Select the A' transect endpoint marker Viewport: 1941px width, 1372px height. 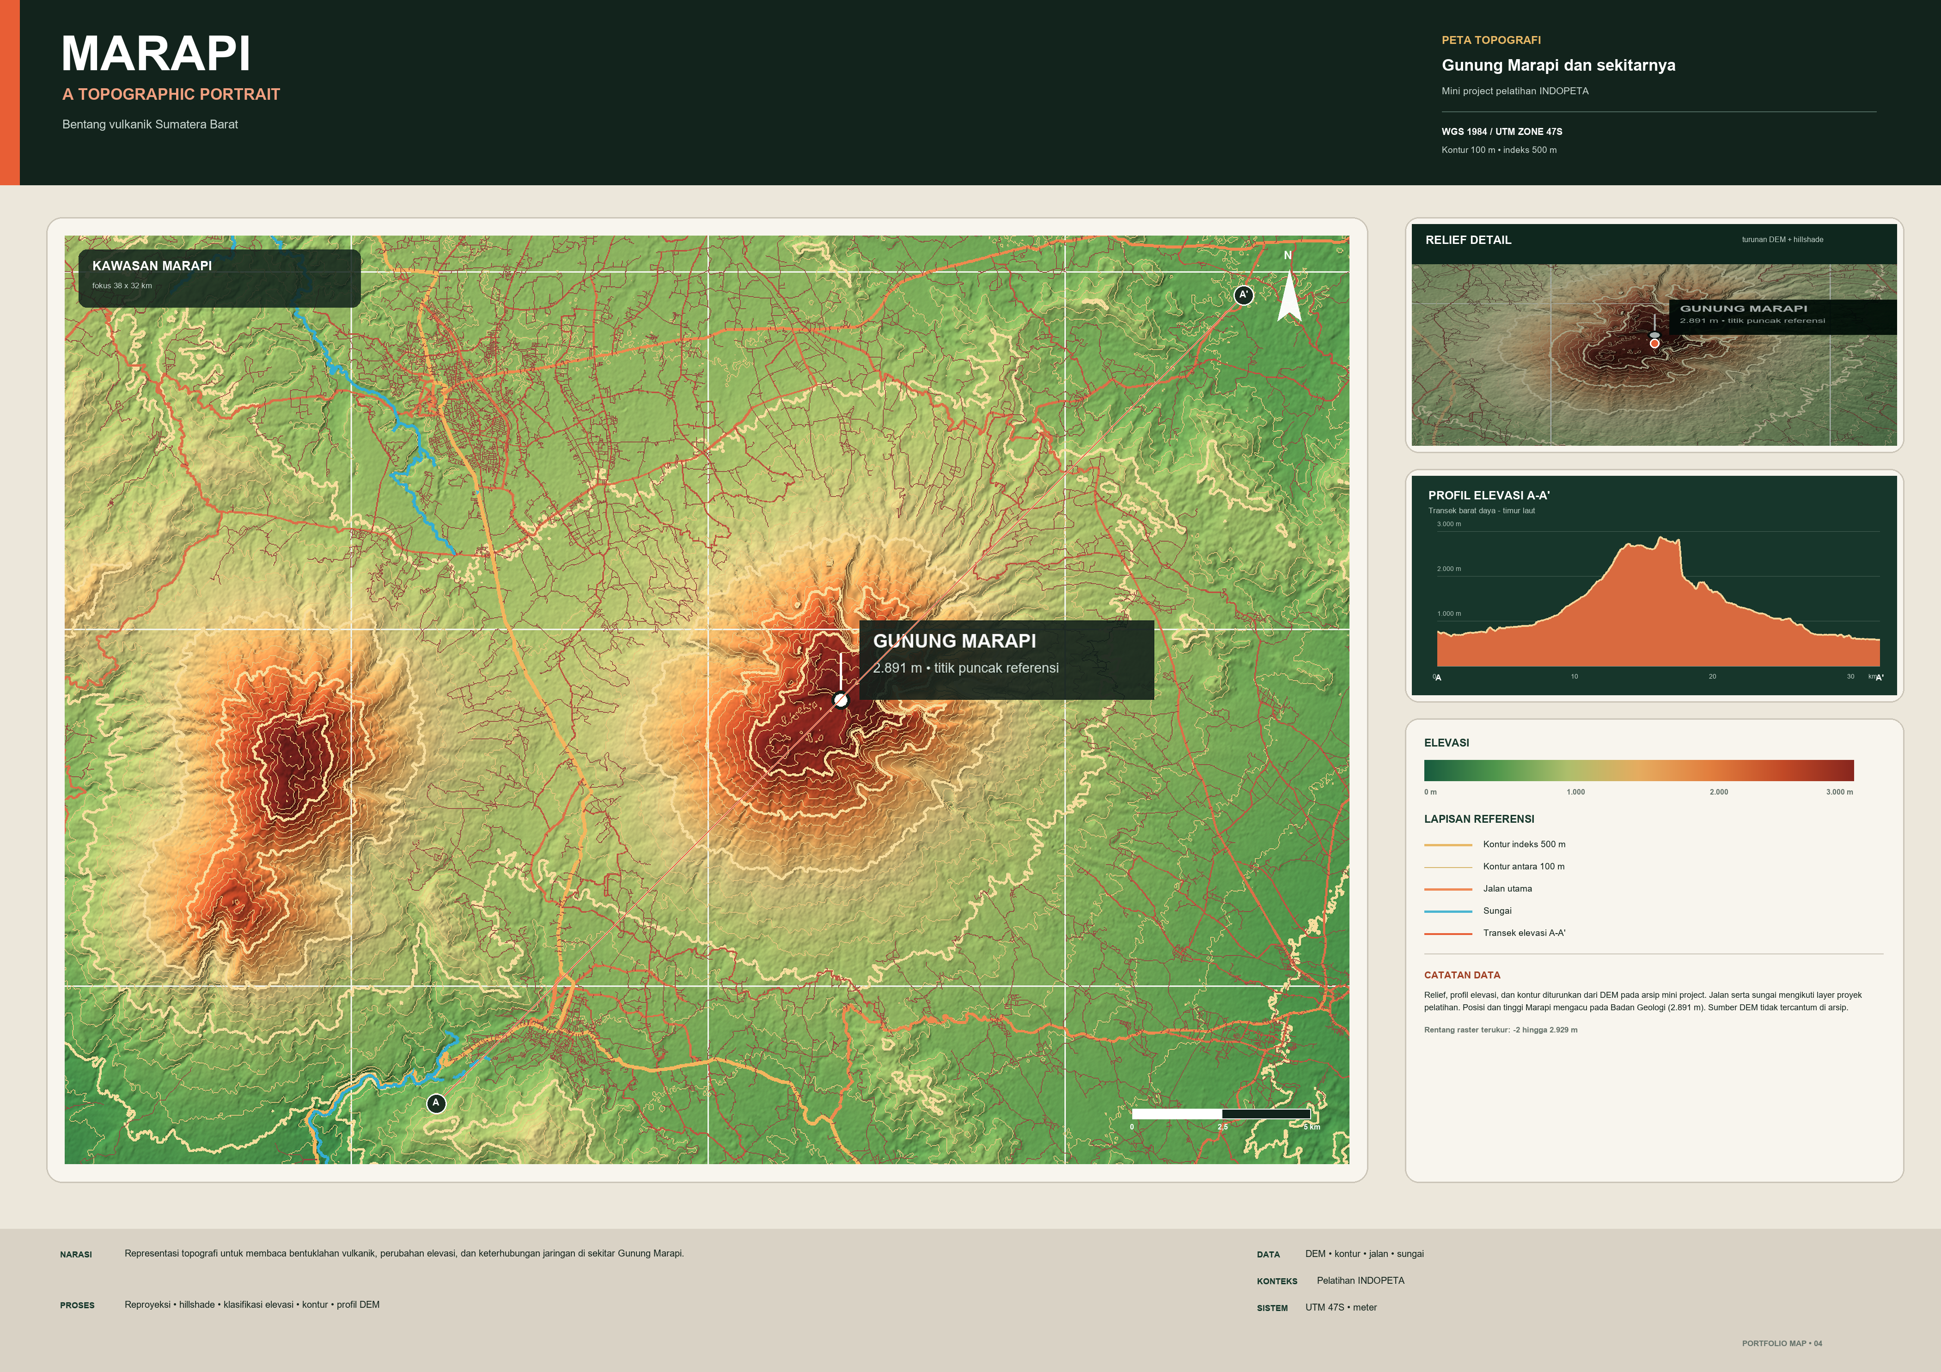point(1243,295)
